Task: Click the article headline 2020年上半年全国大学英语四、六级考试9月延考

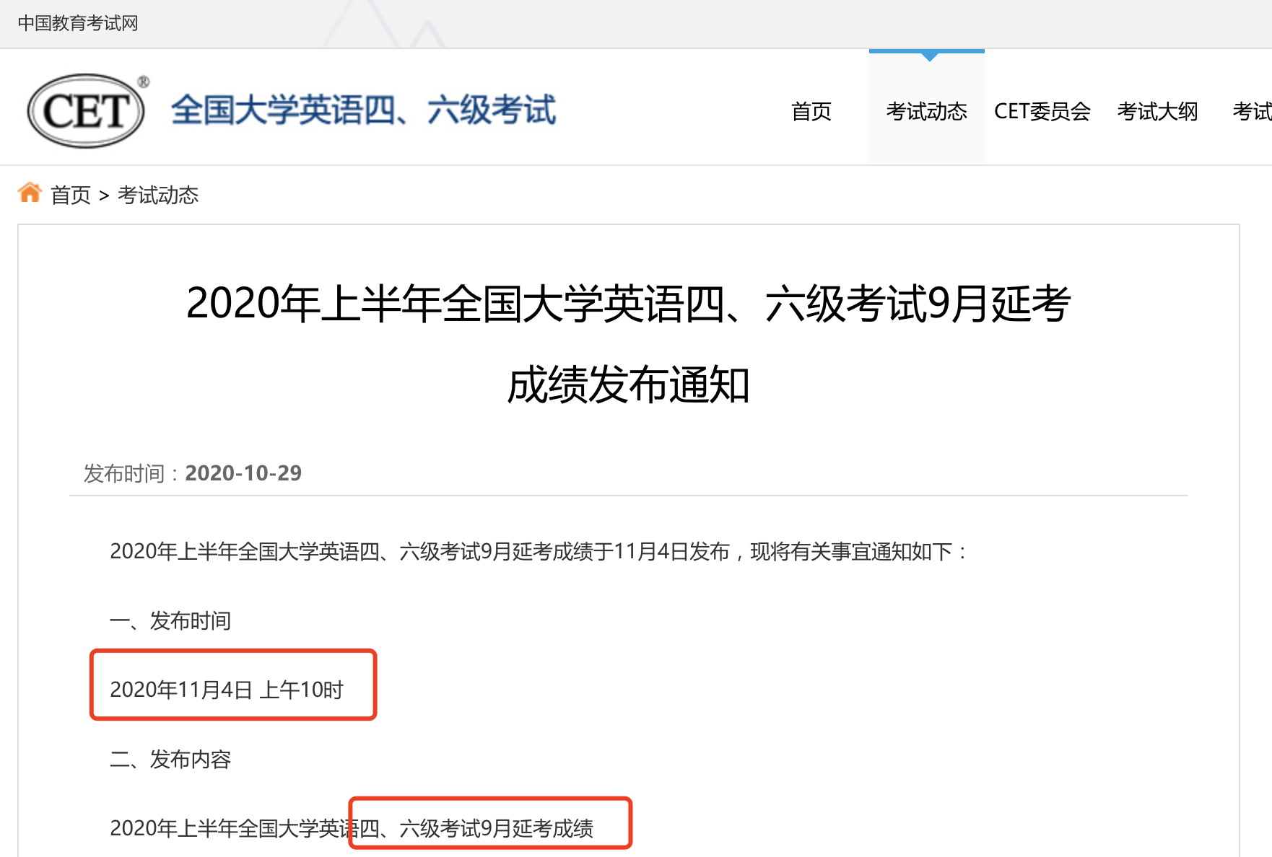Action: tap(628, 303)
